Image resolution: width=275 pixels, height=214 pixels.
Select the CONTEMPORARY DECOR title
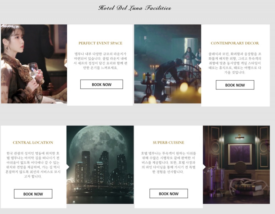click(235, 43)
